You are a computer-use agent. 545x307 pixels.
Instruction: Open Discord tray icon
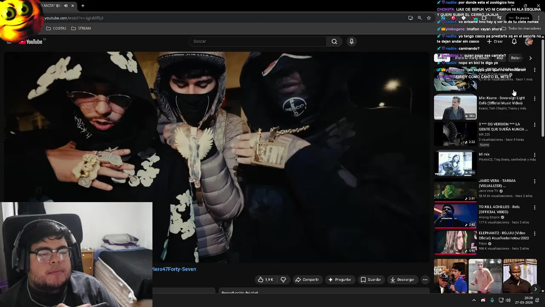tap(483, 300)
